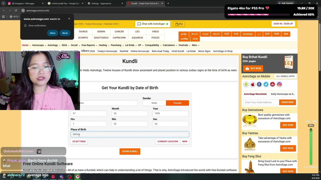
Task: Open AstroSage Android app icon
Action: point(246,84)
